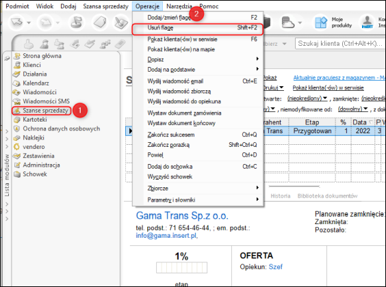Open vendero module
This screenshot has width=386, height=287.
pos(29,147)
